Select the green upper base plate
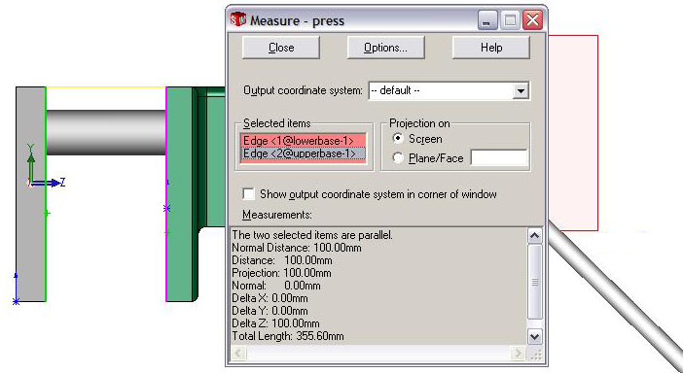The height and width of the screenshot is (373, 683). [179, 194]
